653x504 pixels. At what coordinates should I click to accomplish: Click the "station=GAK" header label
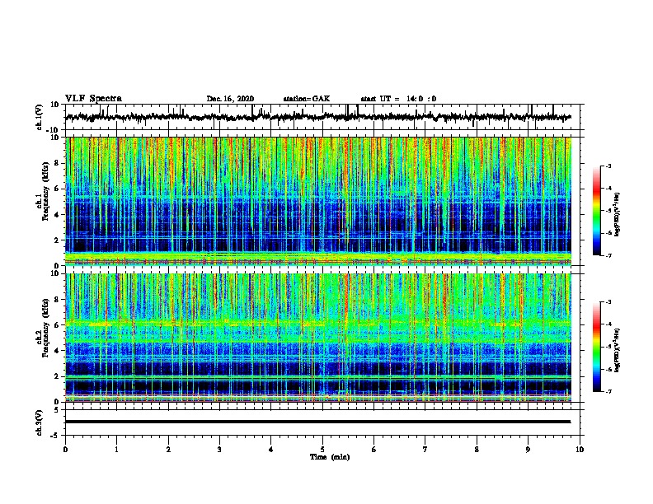tap(307, 99)
